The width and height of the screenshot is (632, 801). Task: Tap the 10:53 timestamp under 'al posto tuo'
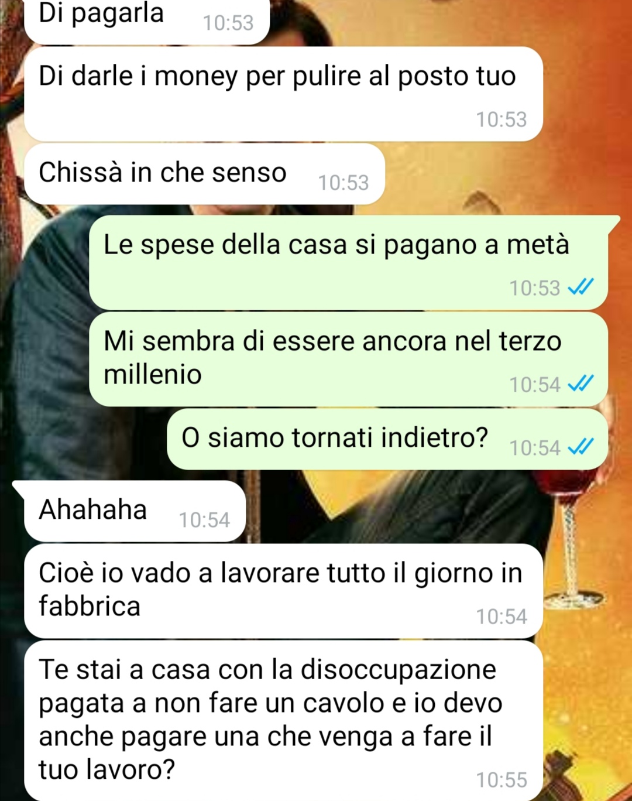point(502,119)
